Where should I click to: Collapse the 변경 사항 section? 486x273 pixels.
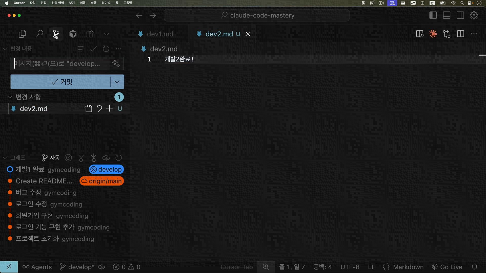tap(9, 97)
